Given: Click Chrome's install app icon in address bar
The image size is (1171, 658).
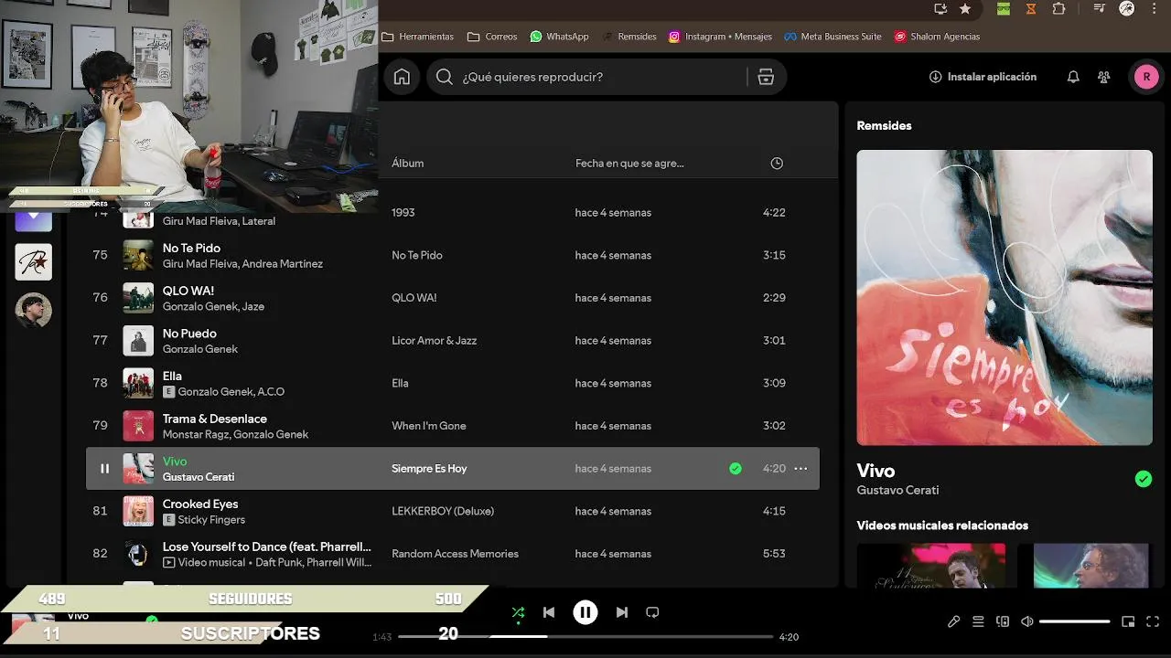Looking at the screenshot, I should [940, 8].
